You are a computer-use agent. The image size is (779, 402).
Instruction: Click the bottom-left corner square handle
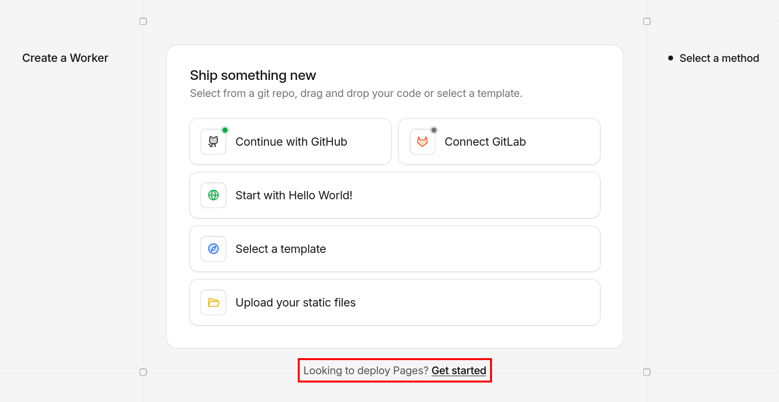(143, 372)
